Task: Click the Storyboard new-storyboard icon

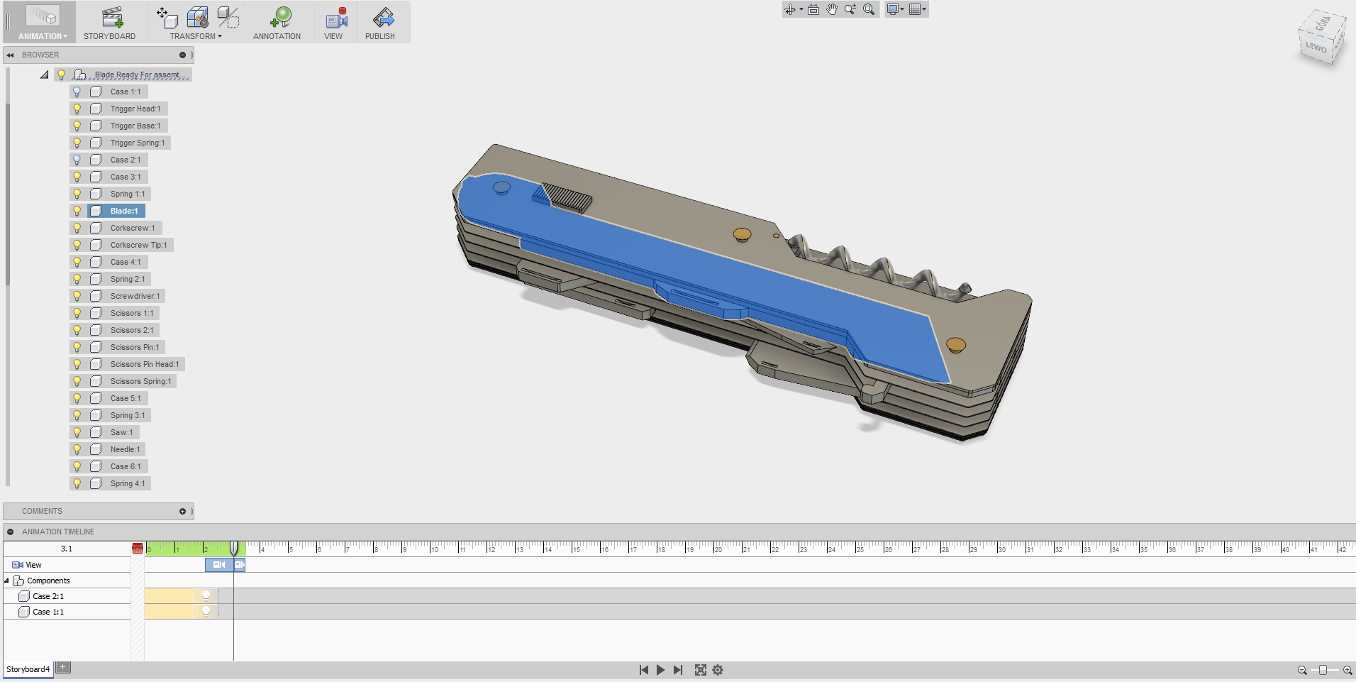Action: tap(111, 16)
